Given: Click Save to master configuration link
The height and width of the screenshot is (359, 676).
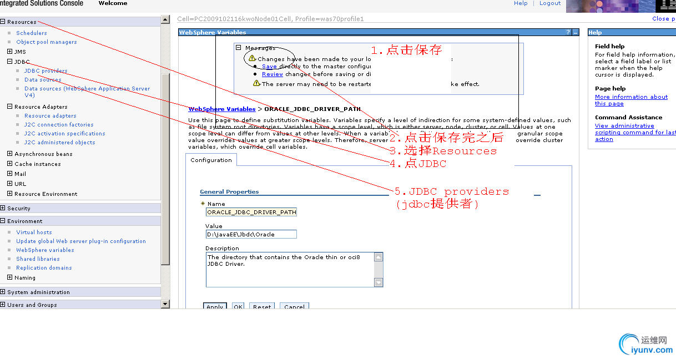Looking at the screenshot, I should (269, 67).
